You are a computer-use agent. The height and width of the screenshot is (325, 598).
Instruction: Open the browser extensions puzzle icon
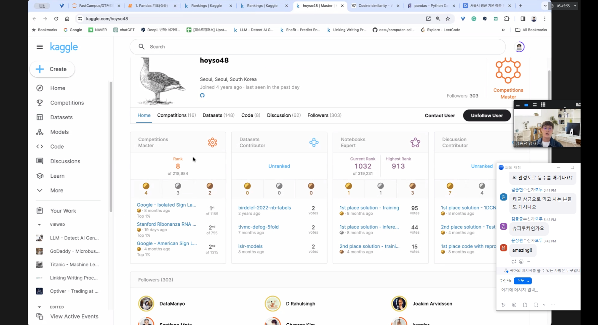[x=507, y=19]
